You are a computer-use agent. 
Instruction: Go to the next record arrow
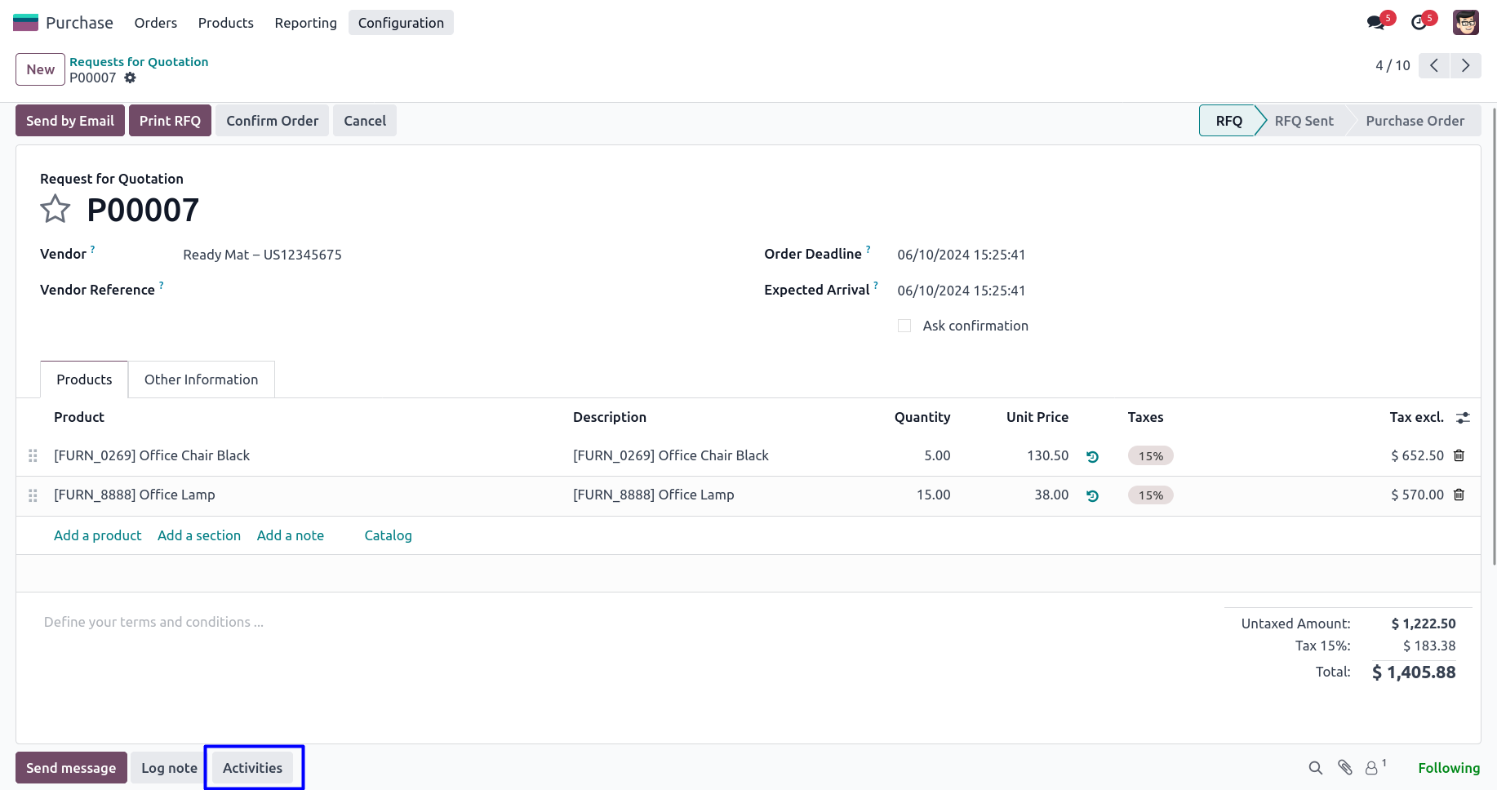point(1465,65)
